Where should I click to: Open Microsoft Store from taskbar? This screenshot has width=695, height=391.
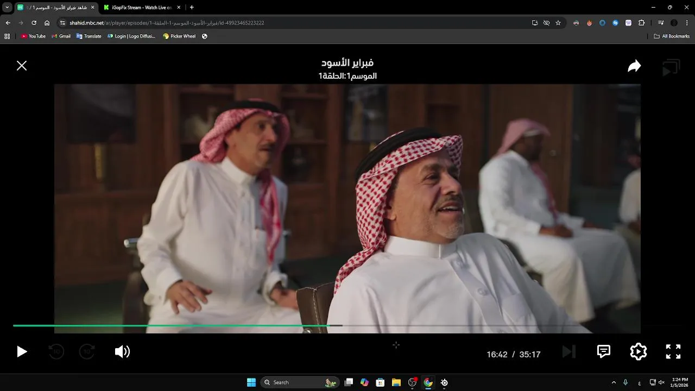click(381, 382)
